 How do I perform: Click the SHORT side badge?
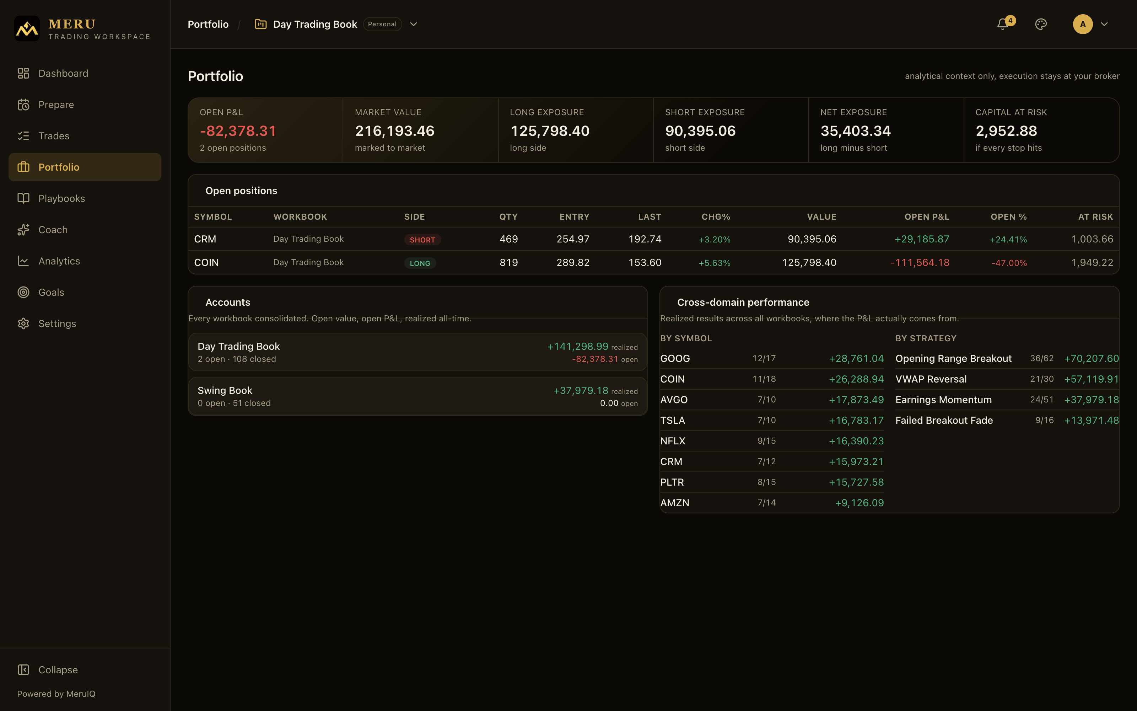(x=422, y=240)
